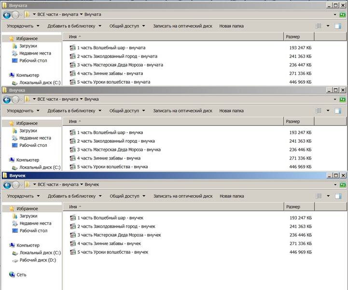Open Загрузки in Внучата window sidebar
The height and width of the screenshot is (290, 348).
[x=25, y=46]
